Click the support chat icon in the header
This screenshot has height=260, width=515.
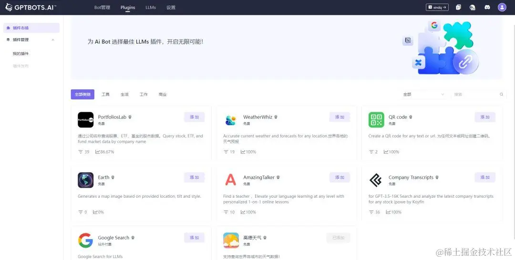pyautogui.click(x=472, y=7)
